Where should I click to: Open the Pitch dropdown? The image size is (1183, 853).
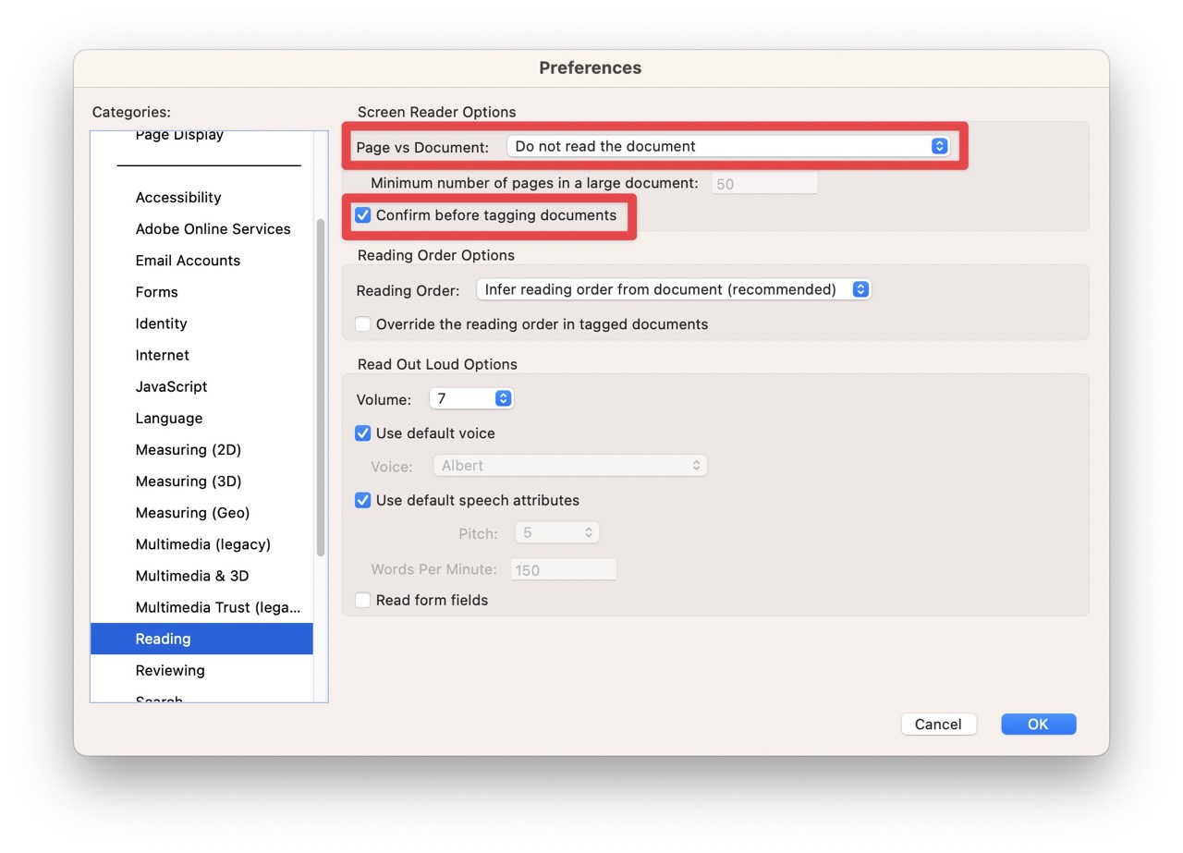[556, 532]
